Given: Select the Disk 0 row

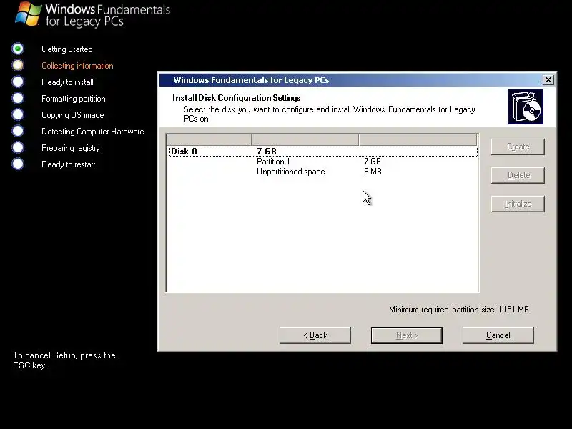Looking at the screenshot, I should 323,152.
